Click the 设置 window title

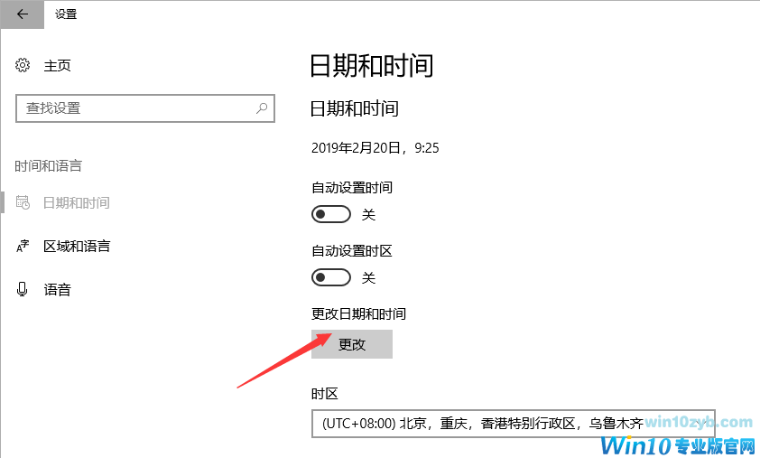point(66,14)
